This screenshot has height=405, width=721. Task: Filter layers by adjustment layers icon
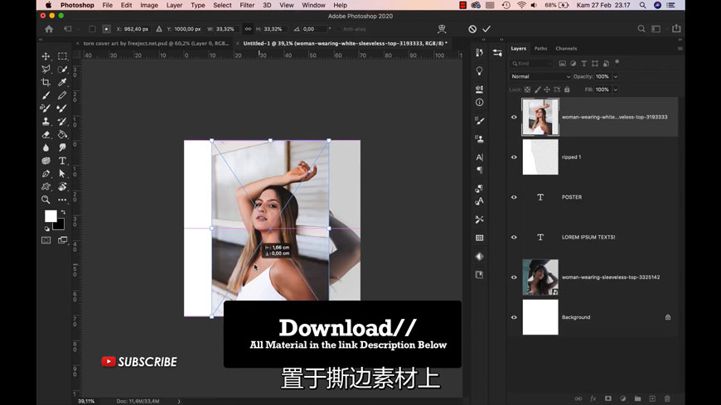tap(573, 64)
